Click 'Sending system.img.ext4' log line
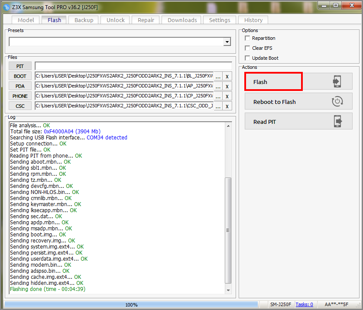This screenshot has height=310, width=363. coord(47,247)
